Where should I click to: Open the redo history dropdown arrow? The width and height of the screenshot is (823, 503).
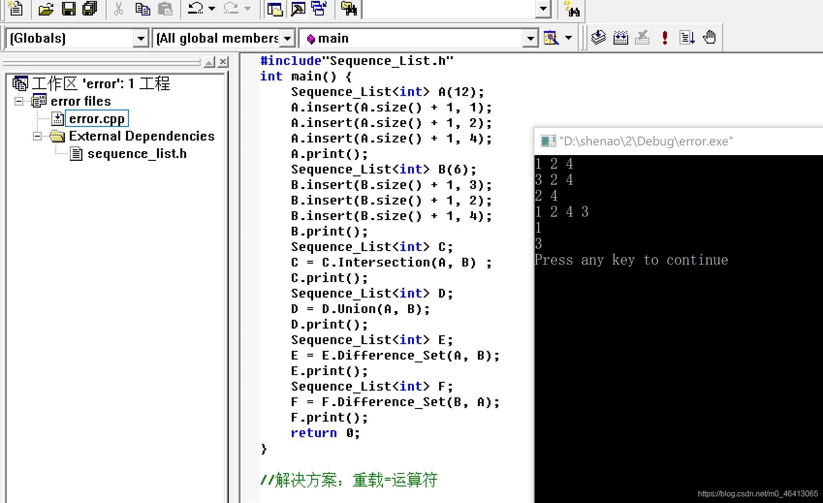click(x=248, y=8)
